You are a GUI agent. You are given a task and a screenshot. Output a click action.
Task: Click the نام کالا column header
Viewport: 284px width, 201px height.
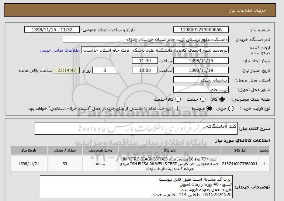click(x=170, y=150)
